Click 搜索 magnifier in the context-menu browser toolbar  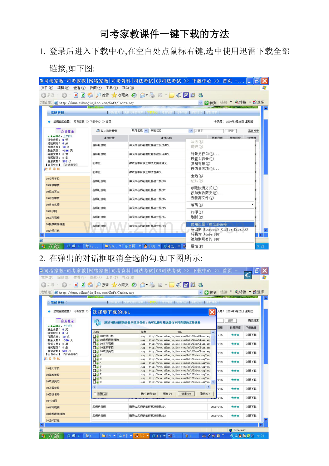pos(98,95)
